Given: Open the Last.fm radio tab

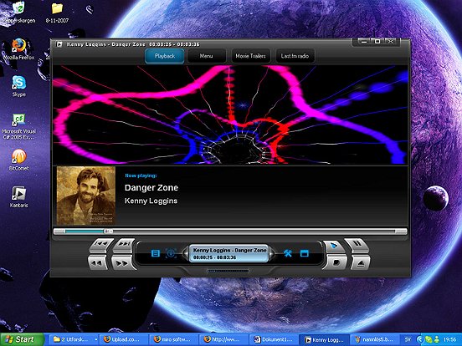Looking at the screenshot, I should [295, 56].
